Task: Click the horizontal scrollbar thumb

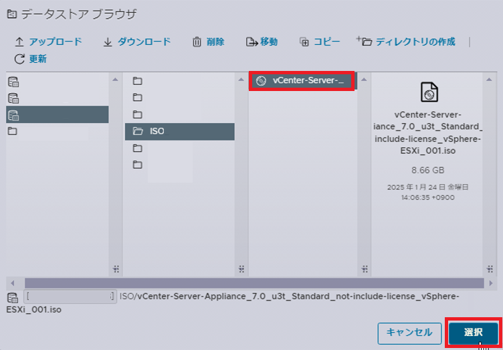Action: 254,283
